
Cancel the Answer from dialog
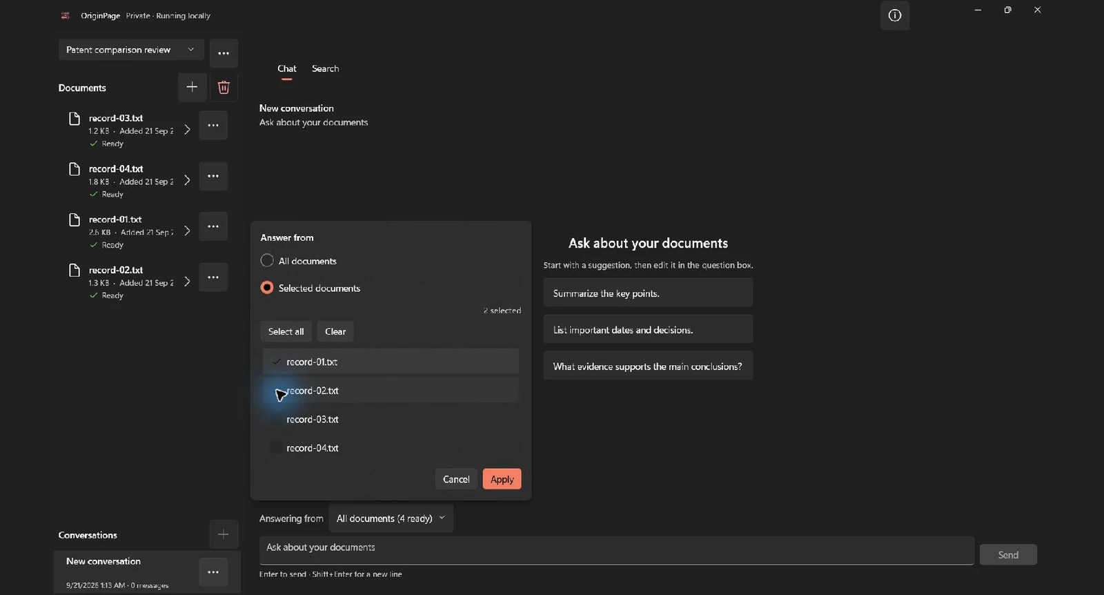coord(456,479)
